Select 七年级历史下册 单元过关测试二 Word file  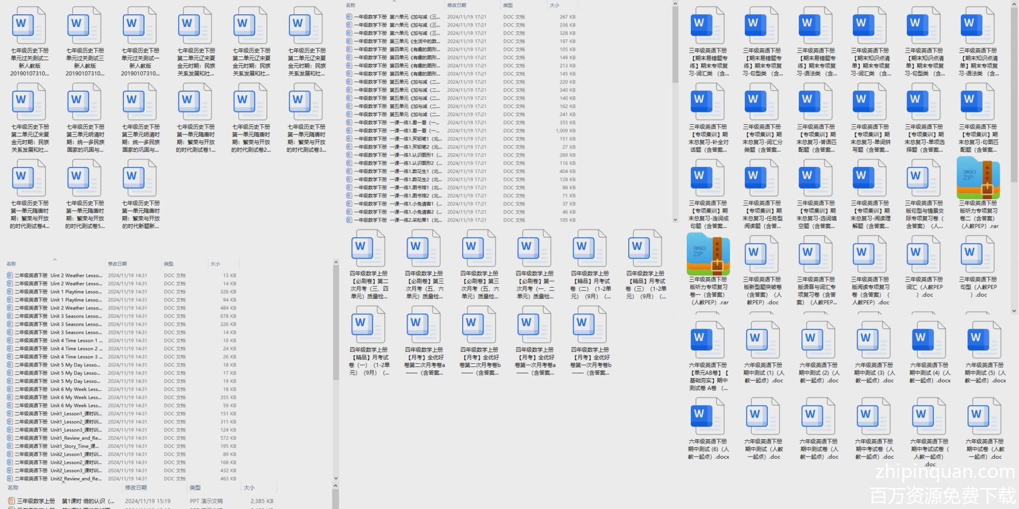[30, 25]
